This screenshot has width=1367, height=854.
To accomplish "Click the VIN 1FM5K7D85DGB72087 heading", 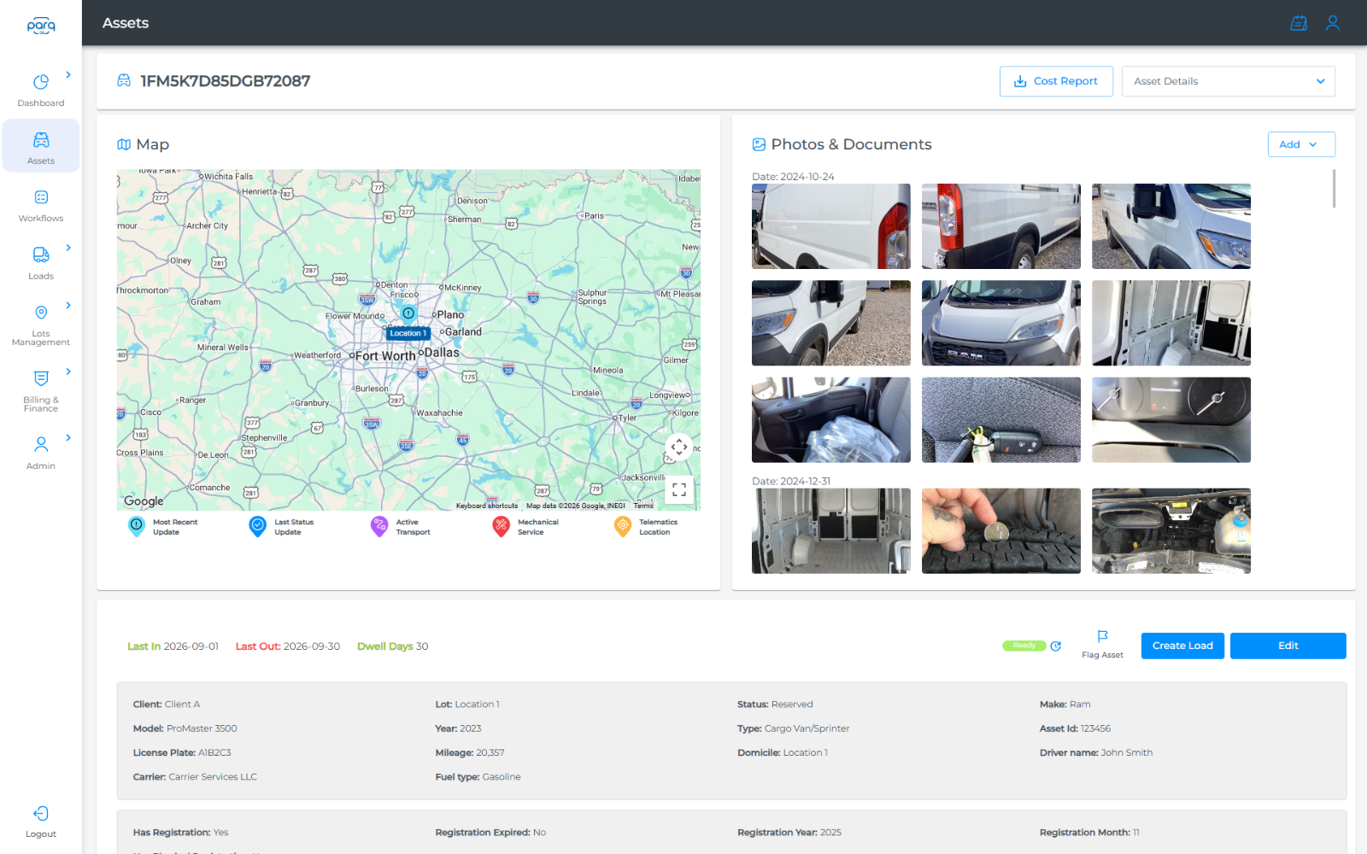I will click(x=226, y=81).
